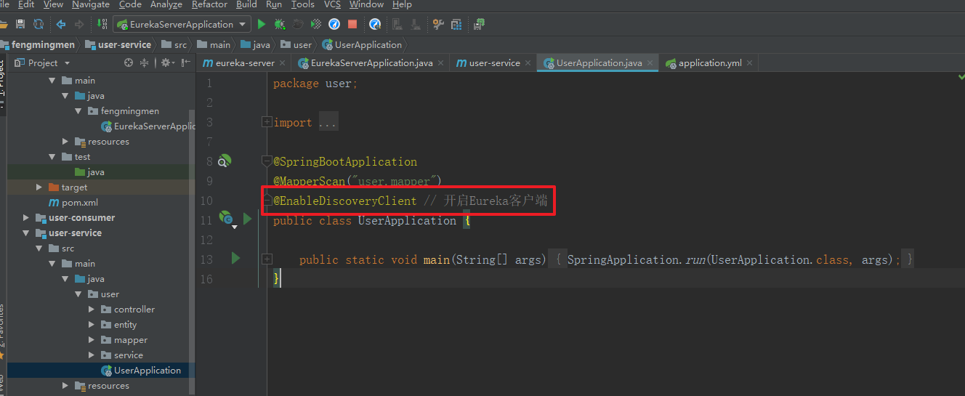The image size is (965, 396).
Task: Run EurekaServerApplication with the green play icon
Action: pos(262,24)
